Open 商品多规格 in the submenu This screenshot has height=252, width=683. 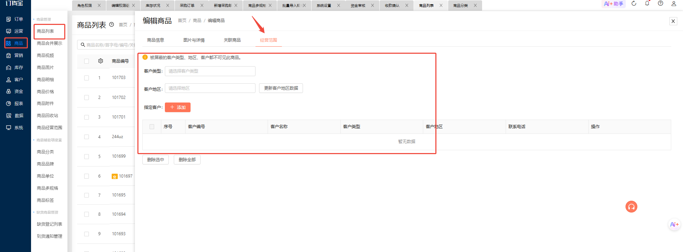click(x=47, y=188)
